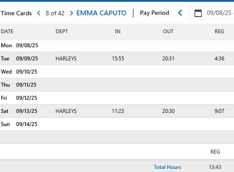Click the REG column header
Image resolution: width=234 pixels, height=172 pixels.
[x=220, y=32]
